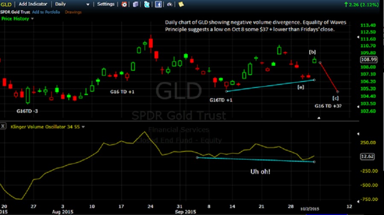Open the yellow sticky note icon
The height and width of the screenshot is (215, 384).
pos(181,4)
